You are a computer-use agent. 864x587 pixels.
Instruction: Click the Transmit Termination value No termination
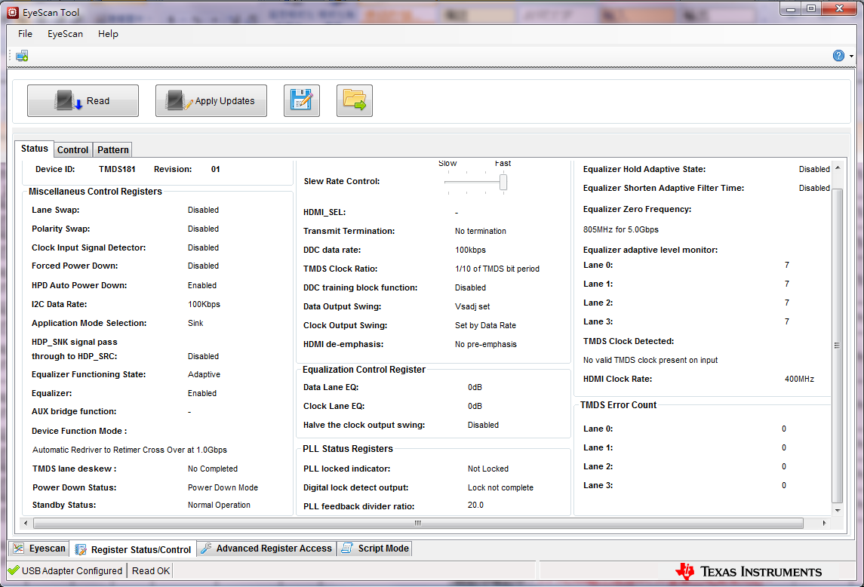[481, 231]
